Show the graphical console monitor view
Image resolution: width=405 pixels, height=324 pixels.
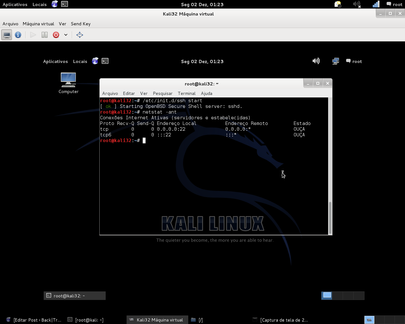[x=7, y=35]
